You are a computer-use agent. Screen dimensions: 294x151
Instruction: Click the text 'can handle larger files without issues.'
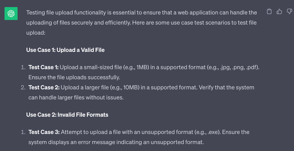pyautogui.click(x=76, y=97)
